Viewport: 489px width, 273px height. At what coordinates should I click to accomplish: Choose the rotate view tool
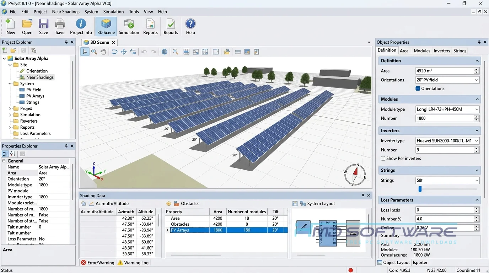click(114, 52)
